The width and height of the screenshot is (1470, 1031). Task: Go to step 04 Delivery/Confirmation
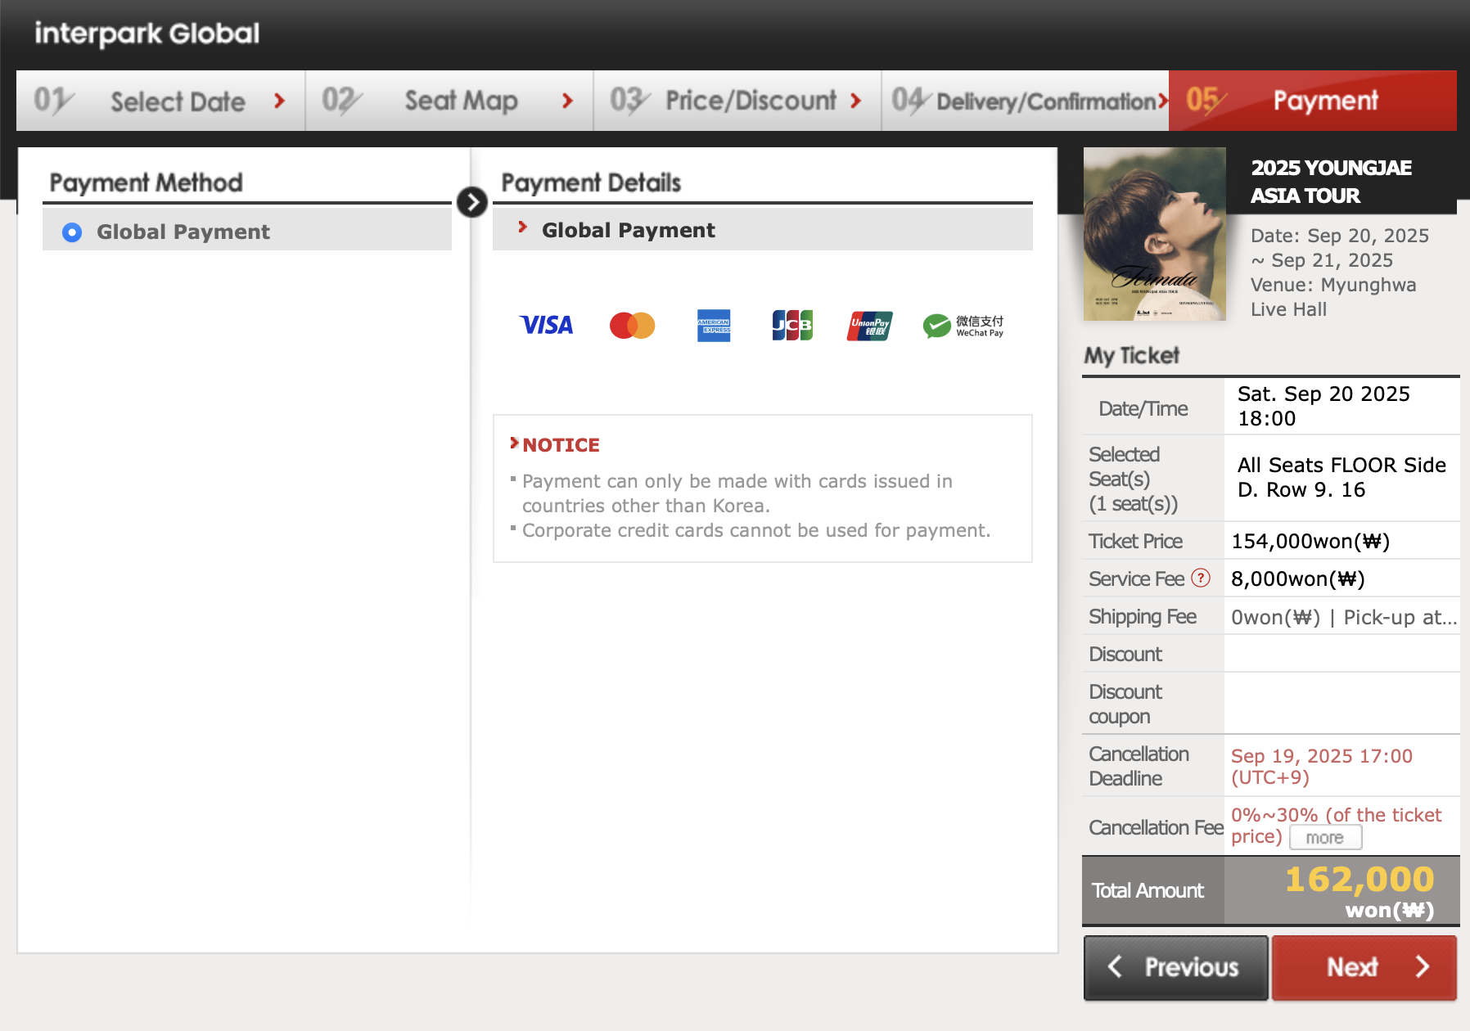(1026, 101)
